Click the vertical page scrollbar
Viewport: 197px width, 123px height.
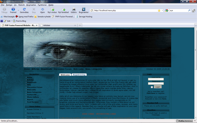[196, 73]
